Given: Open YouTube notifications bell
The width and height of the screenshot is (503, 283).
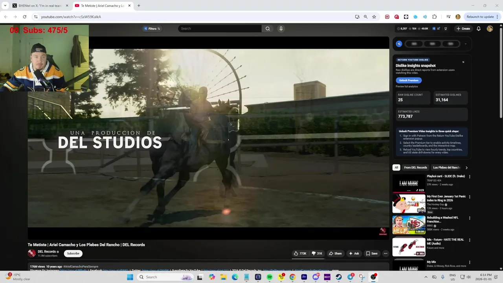Looking at the screenshot, I should [479, 28].
